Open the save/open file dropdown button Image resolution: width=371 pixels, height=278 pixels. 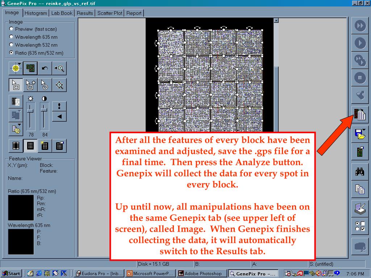[x=360, y=134]
